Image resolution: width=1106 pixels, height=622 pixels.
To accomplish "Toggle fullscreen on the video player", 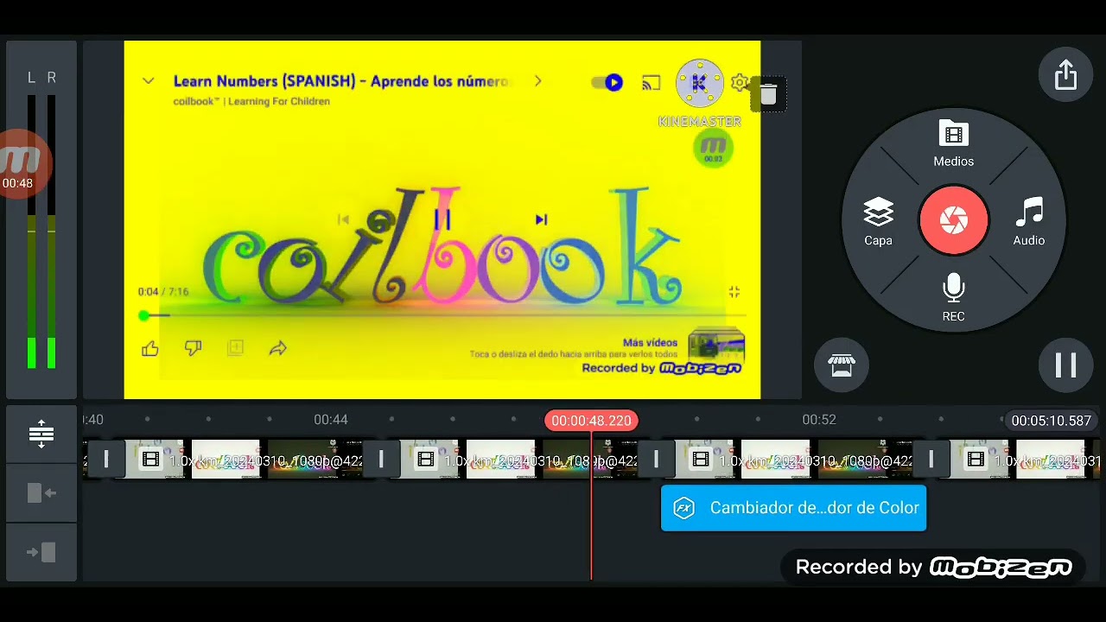I will pos(734,292).
